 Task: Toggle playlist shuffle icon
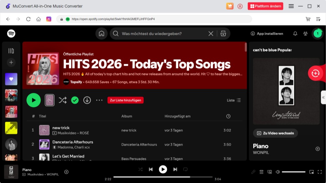62,100
